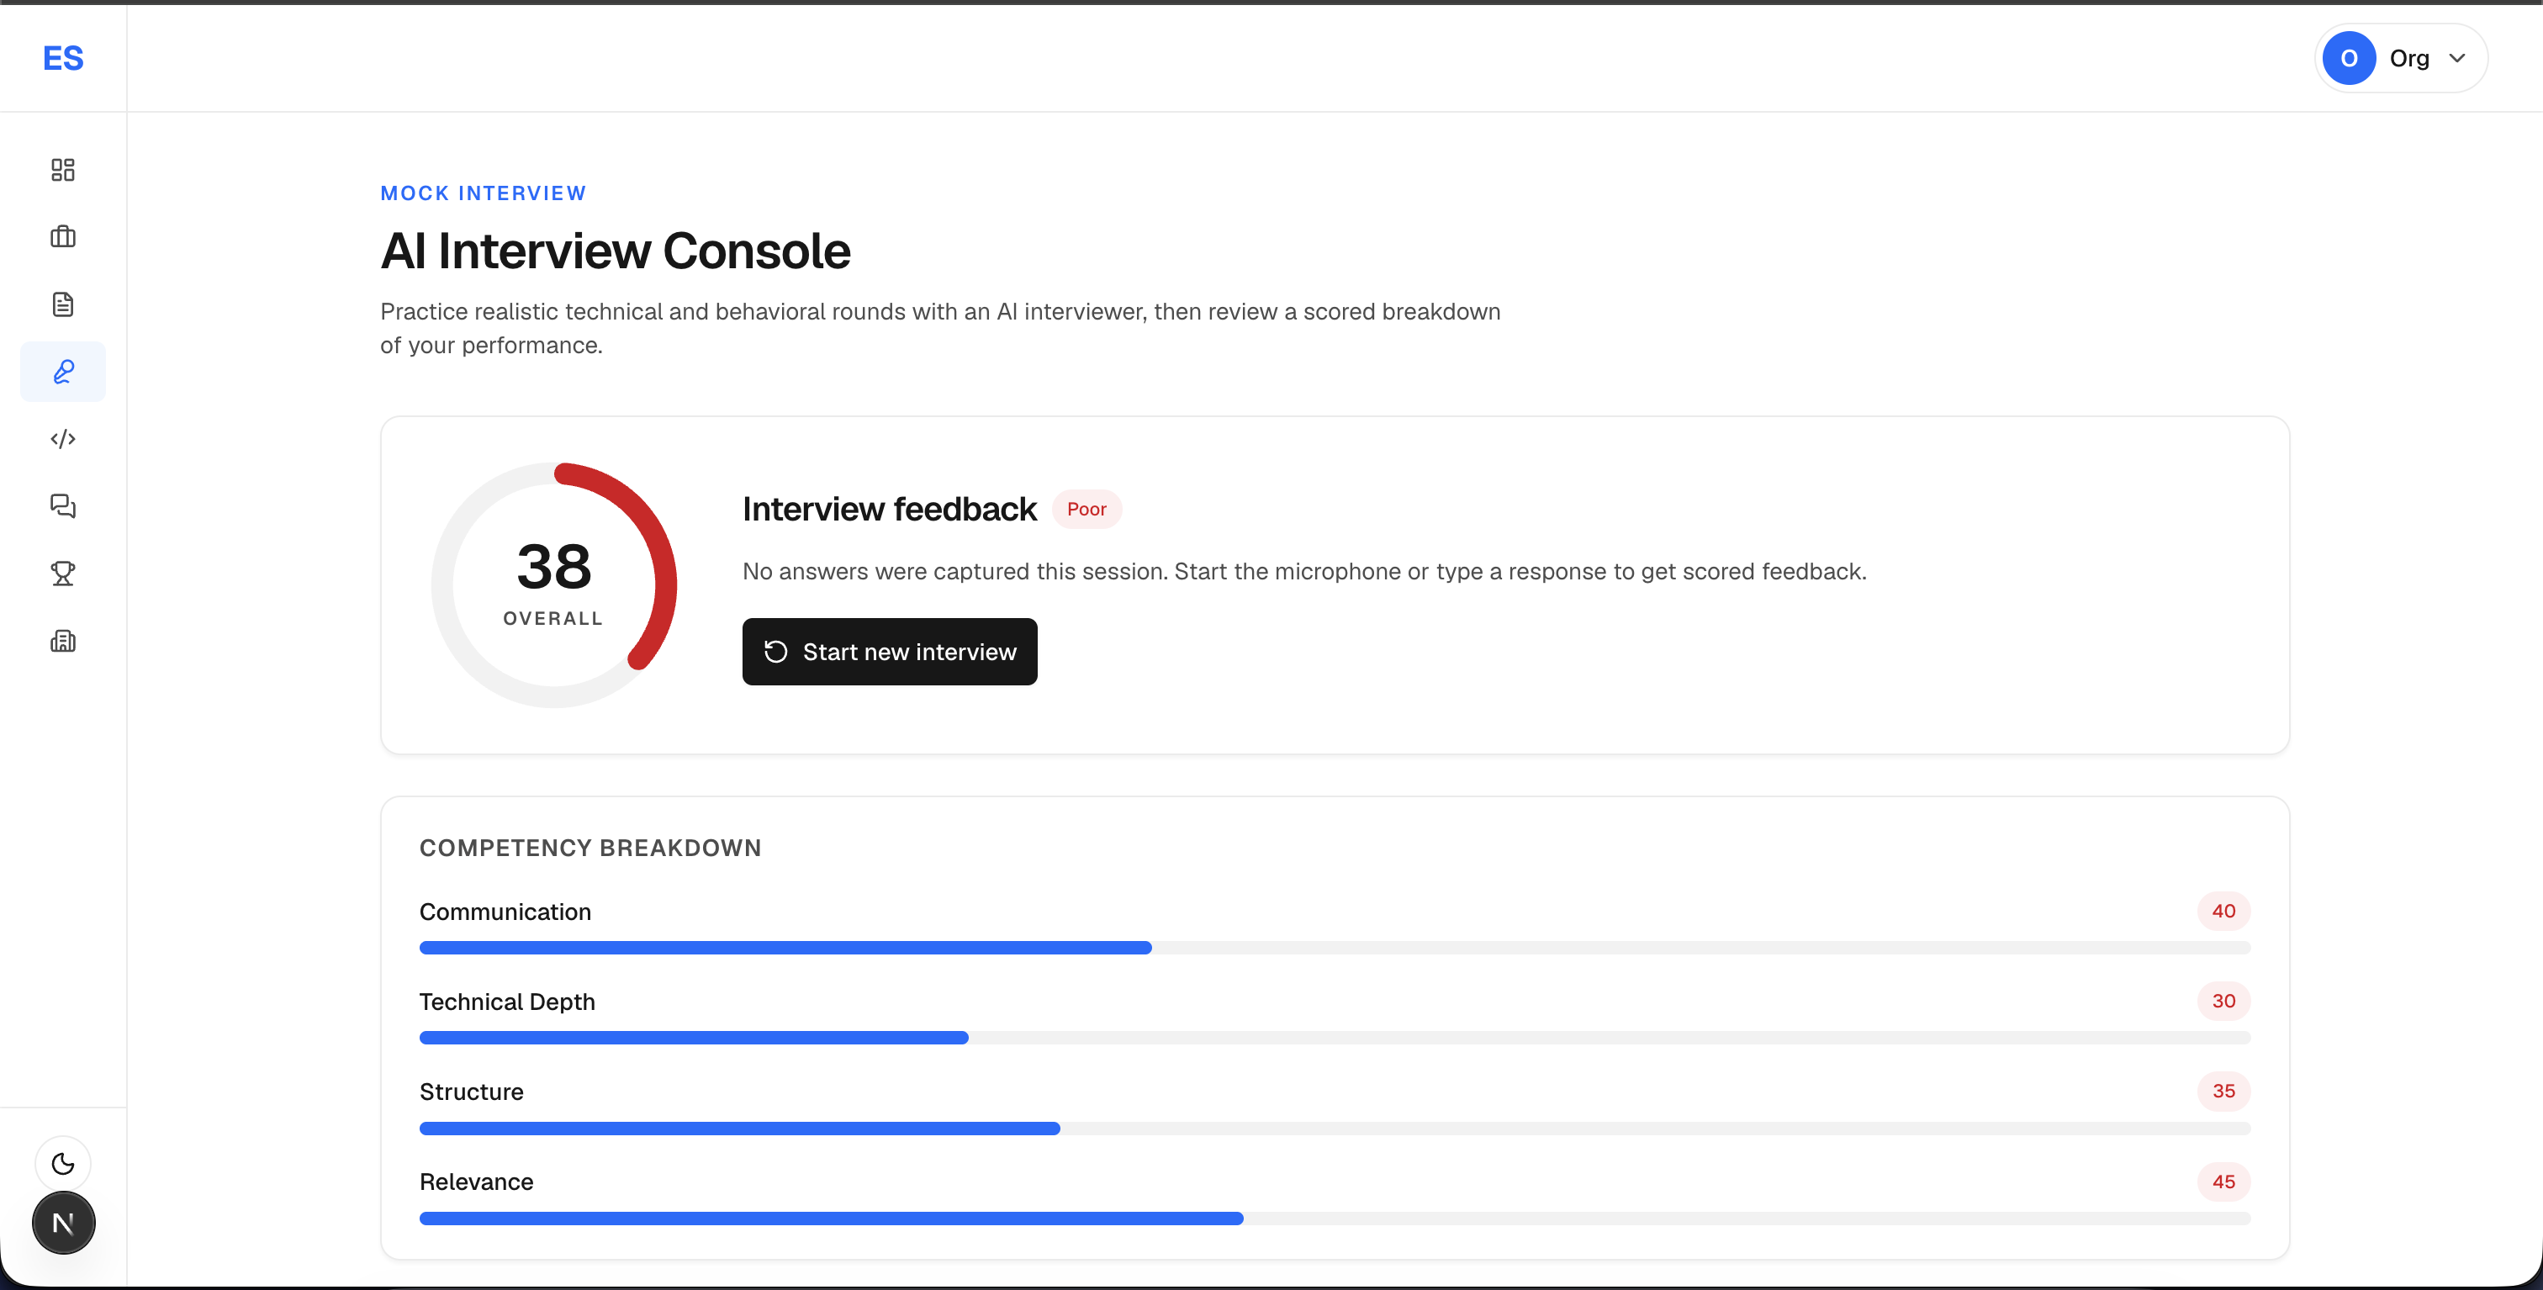Image resolution: width=2543 pixels, height=1290 pixels.
Task: Click the restart icon in Start new interview
Action: click(776, 652)
